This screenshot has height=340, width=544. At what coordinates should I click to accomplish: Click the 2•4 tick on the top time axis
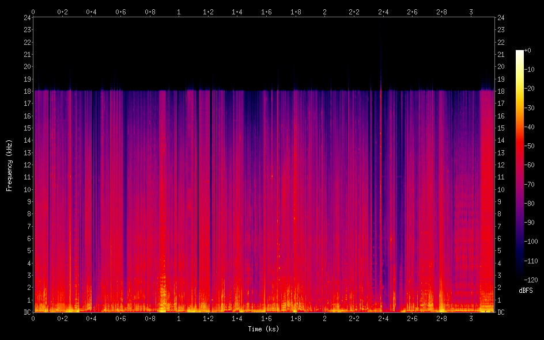click(383, 11)
